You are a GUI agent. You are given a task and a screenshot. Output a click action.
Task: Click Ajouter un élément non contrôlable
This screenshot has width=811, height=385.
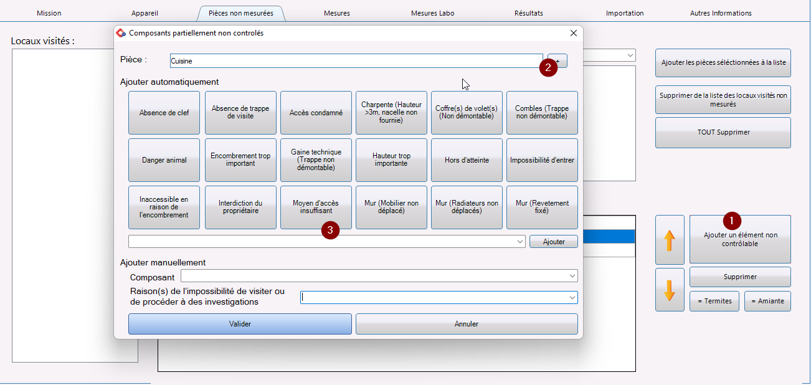(740, 240)
